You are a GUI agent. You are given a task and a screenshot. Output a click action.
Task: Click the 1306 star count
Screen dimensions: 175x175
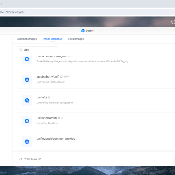66,77
